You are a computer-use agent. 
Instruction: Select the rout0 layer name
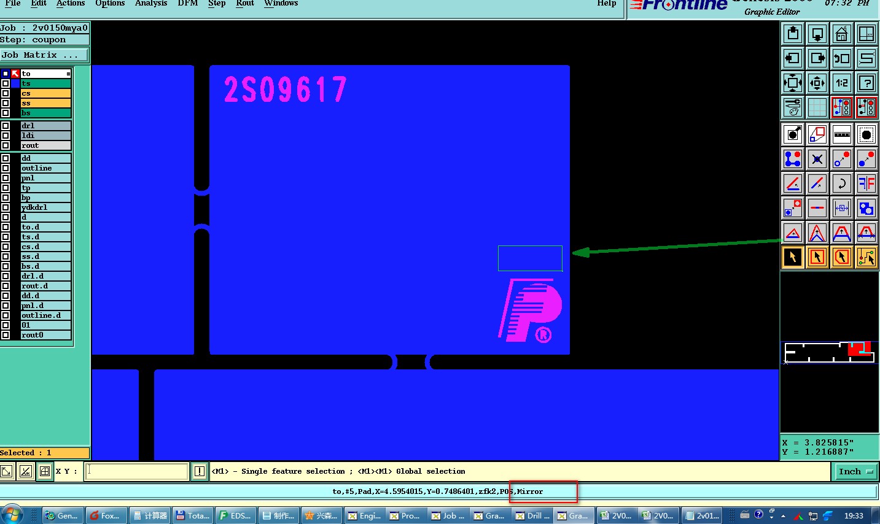tap(45, 335)
